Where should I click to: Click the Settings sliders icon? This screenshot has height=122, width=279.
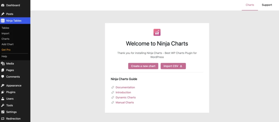click(x=3, y=112)
